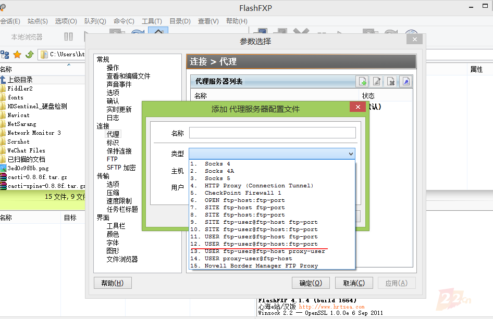Open the folder tree icon by favorites star
The width and height of the screenshot is (493, 319).
click(5, 55)
